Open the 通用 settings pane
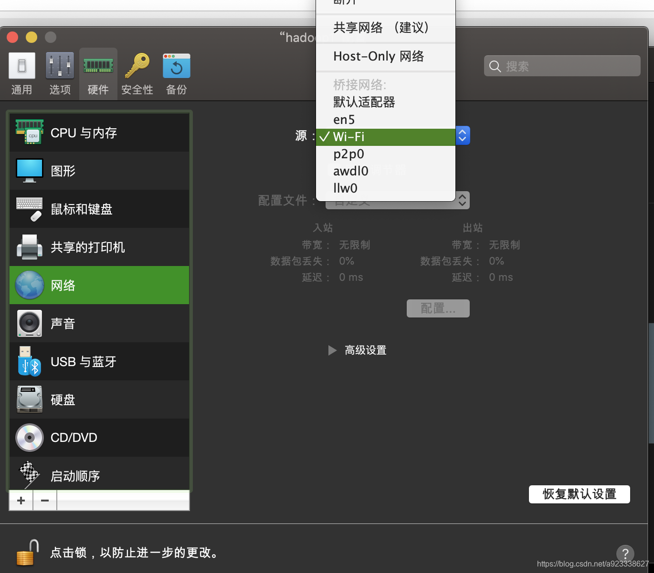The width and height of the screenshot is (654, 573). tap(21, 72)
